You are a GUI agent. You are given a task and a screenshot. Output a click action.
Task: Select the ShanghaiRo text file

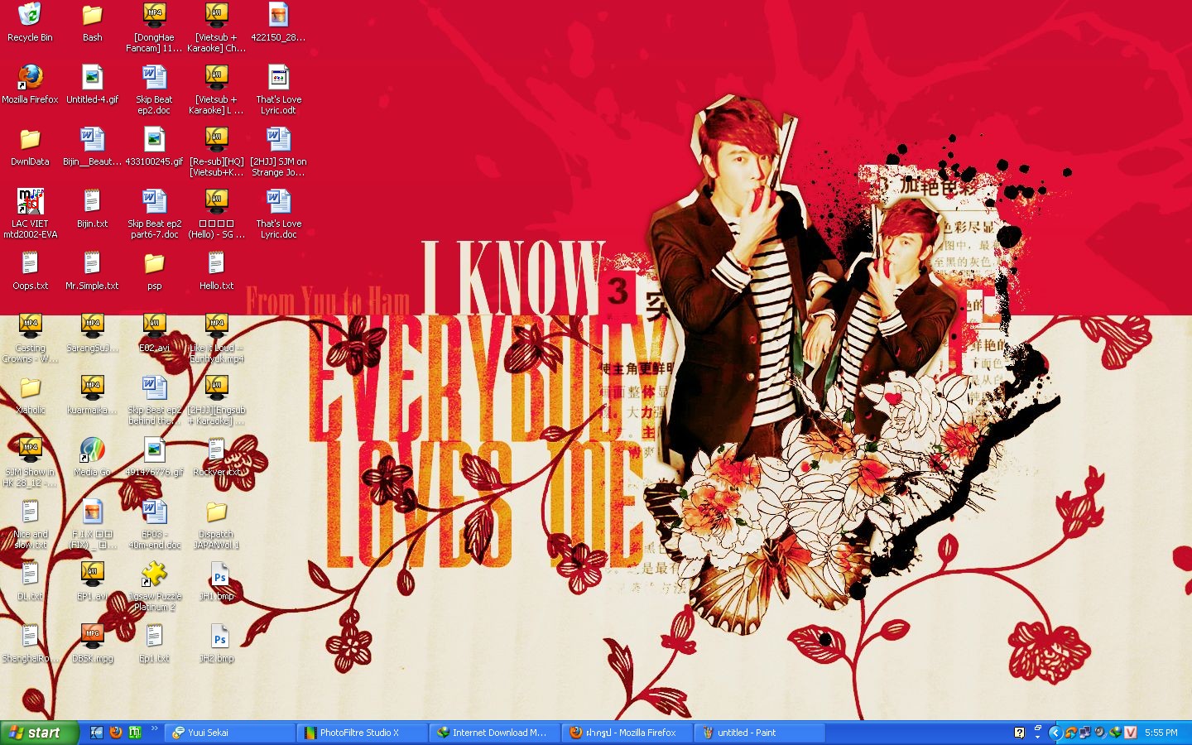[x=30, y=642]
